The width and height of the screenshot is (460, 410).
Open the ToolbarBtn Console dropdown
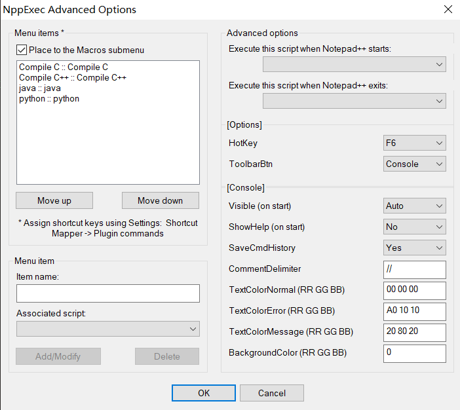(414, 164)
